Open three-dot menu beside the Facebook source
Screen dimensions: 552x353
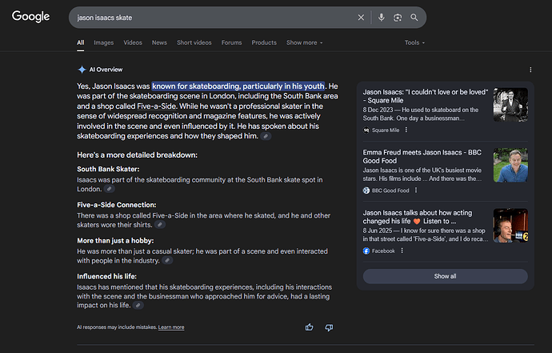tap(402, 251)
